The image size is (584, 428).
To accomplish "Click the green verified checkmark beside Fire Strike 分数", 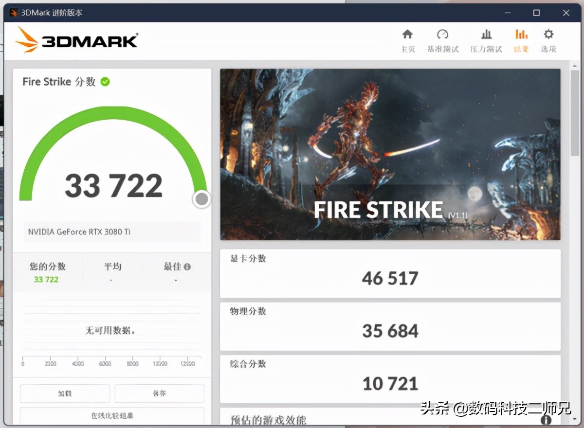I will pyautogui.click(x=105, y=82).
